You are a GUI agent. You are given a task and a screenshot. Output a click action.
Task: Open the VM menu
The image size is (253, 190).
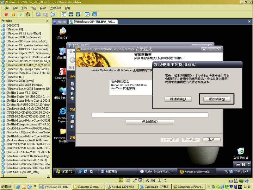(x=34, y=8)
